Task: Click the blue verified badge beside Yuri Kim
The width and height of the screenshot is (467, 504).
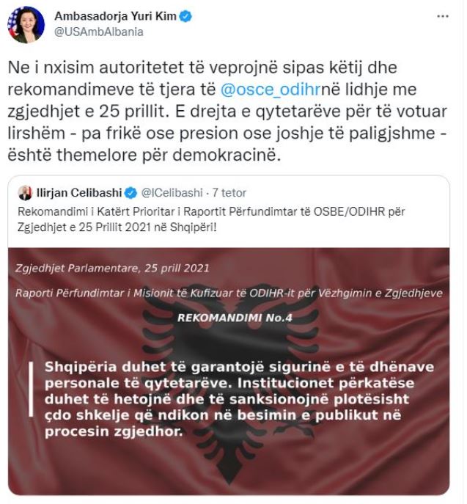Action: [x=185, y=16]
